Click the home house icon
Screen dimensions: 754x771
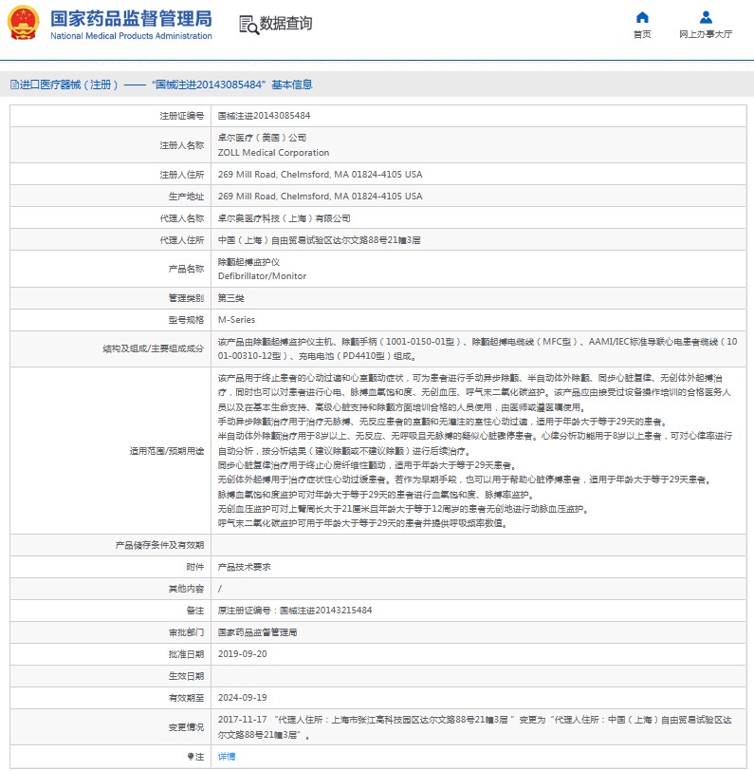click(642, 18)
